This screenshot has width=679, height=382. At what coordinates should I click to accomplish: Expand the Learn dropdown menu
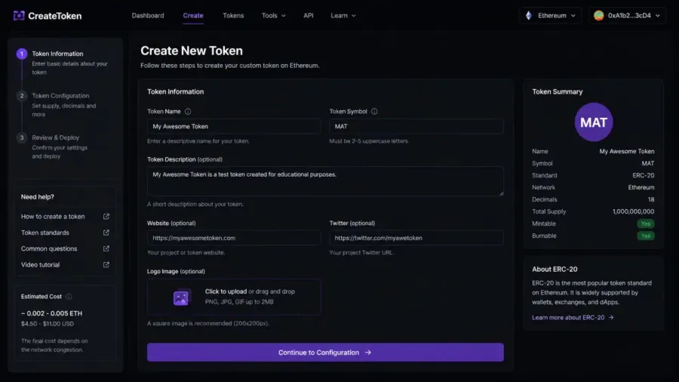[x=343, y=16]
